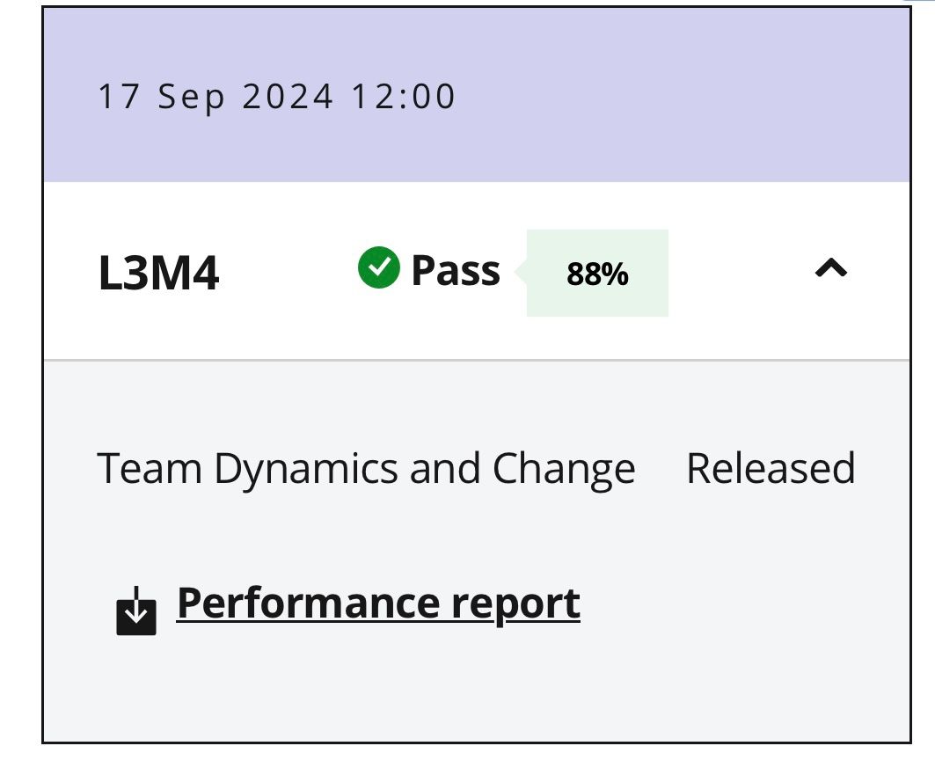Click the 88% score badge
Viewport: 935px width, 768px height.
[x=598, y=274]
